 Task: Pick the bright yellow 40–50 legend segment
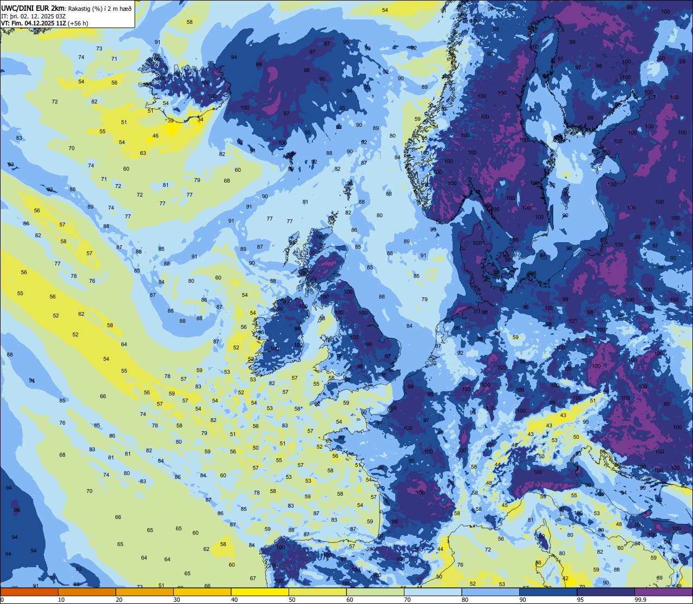point(260,592)
